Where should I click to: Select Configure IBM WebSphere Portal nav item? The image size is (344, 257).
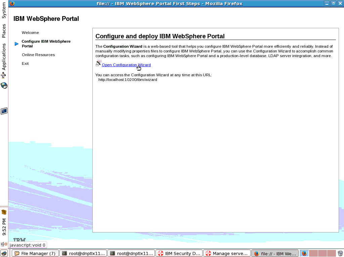[46, 44]
